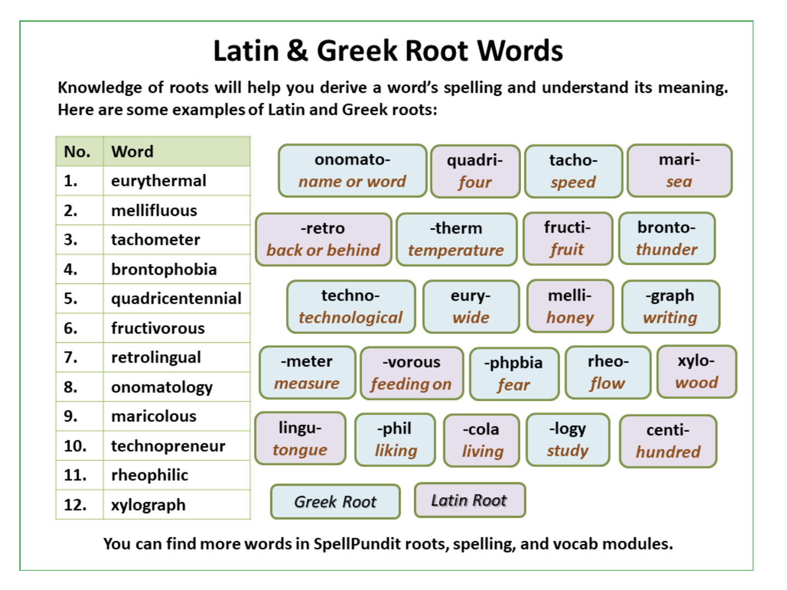787x590 pixels.
Task: Select the word xylograph
Action: coord(148,504)
